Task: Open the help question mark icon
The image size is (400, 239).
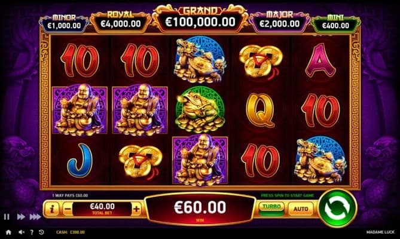Action: (32, 232)
